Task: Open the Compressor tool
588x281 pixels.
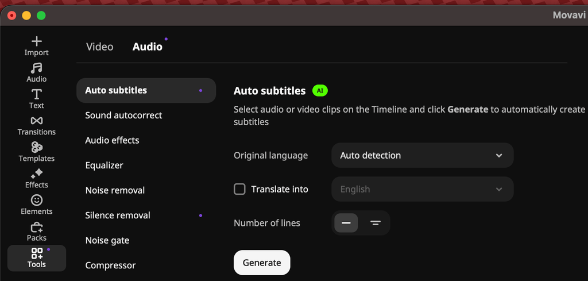Action: point(146,265)
